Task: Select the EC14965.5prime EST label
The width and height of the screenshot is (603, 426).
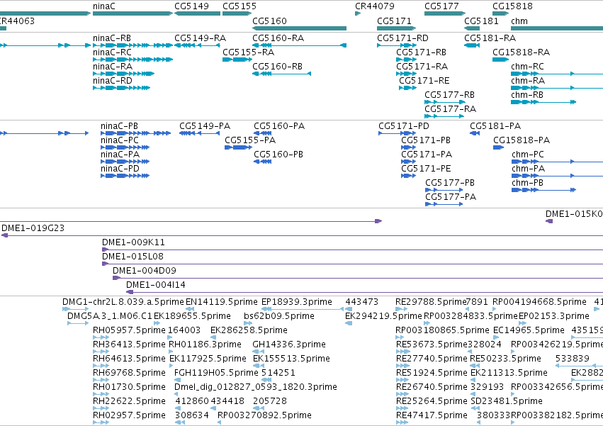Action: (529, 330)
